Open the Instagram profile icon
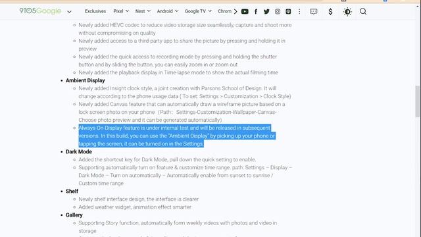The width and height of the screenshot is (421, 237). pos(278,11)
